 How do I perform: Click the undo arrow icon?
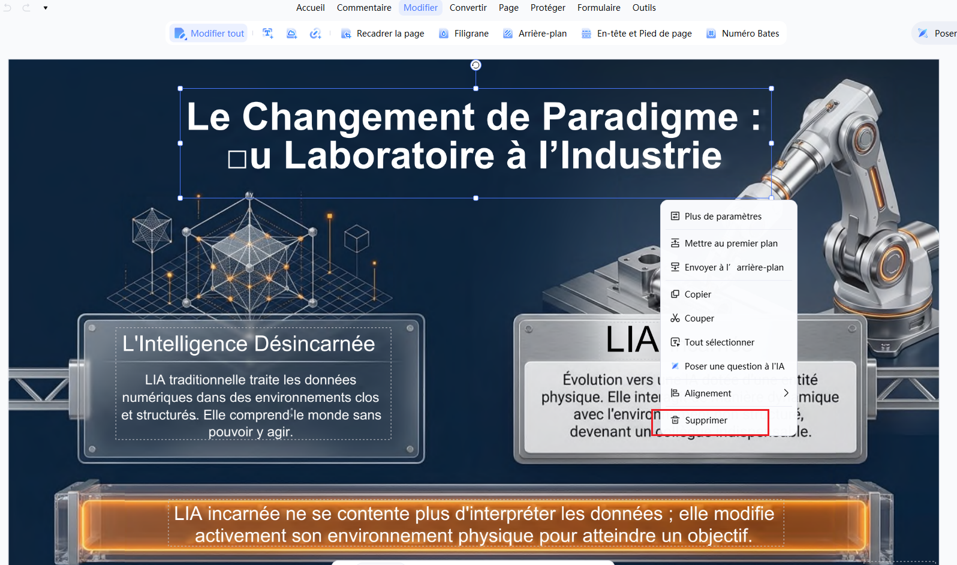[x=8, y=8]
